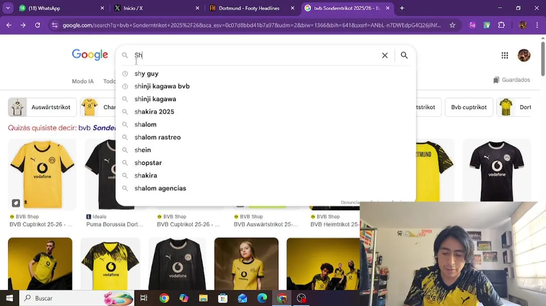Viewport: 546px width, 306px height.
Task: Go to the Google logo homepage
Action: click(x=90, y=55)
